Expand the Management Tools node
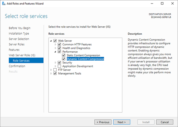The height and width of the screenshot is (127, 178). pos(51,74)
